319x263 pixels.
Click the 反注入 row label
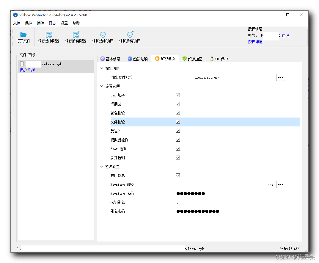coord(116,131)
